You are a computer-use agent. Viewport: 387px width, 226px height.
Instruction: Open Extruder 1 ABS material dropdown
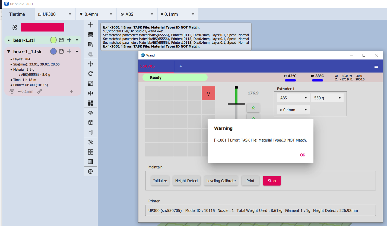click(x=293, y=98)
